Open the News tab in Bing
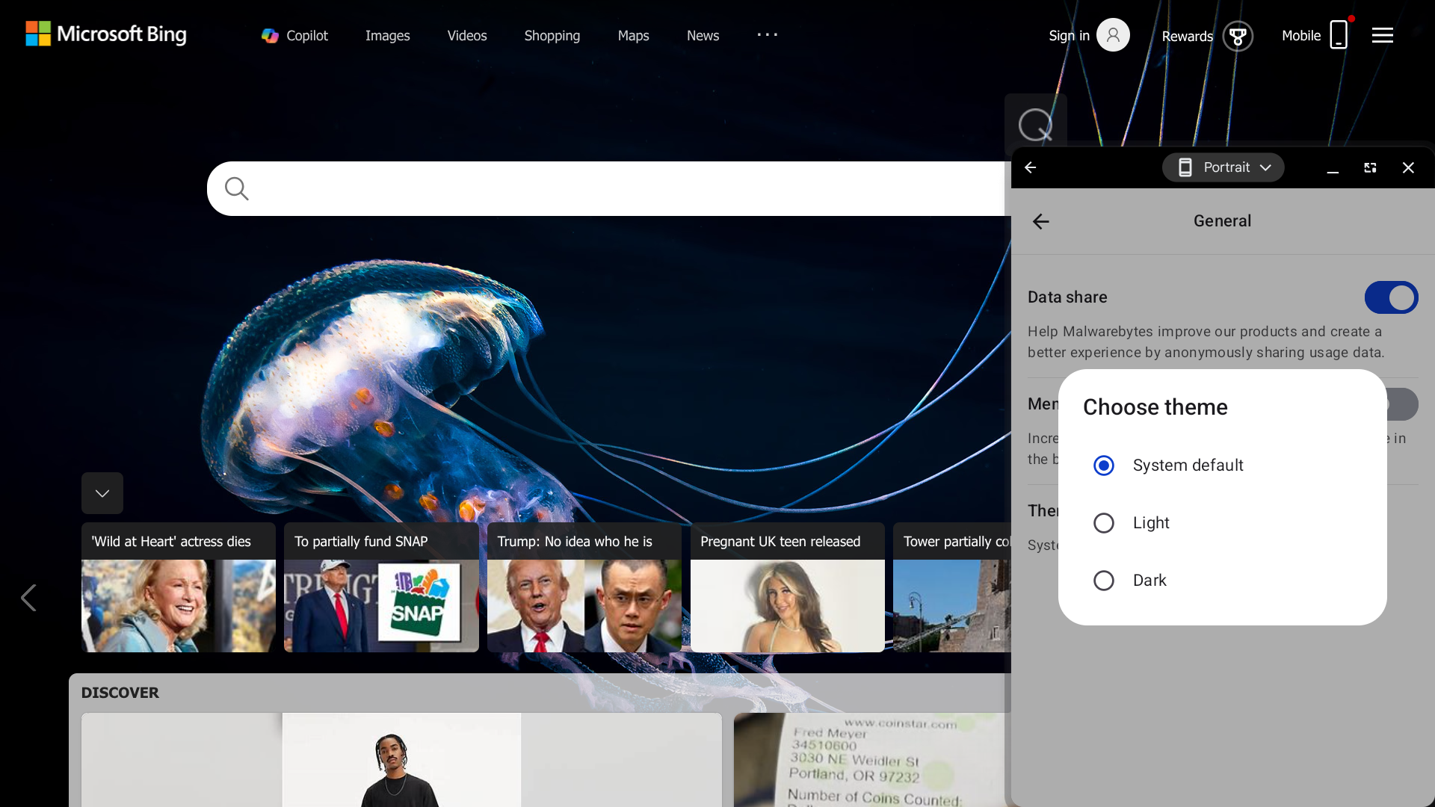Viewport: 1435px width, 807px height. point(703,35)
